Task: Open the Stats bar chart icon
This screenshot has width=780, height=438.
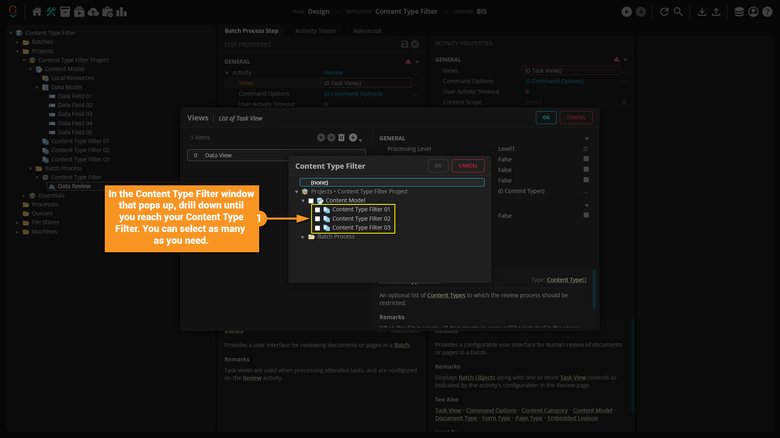Action: pos(121,12)
